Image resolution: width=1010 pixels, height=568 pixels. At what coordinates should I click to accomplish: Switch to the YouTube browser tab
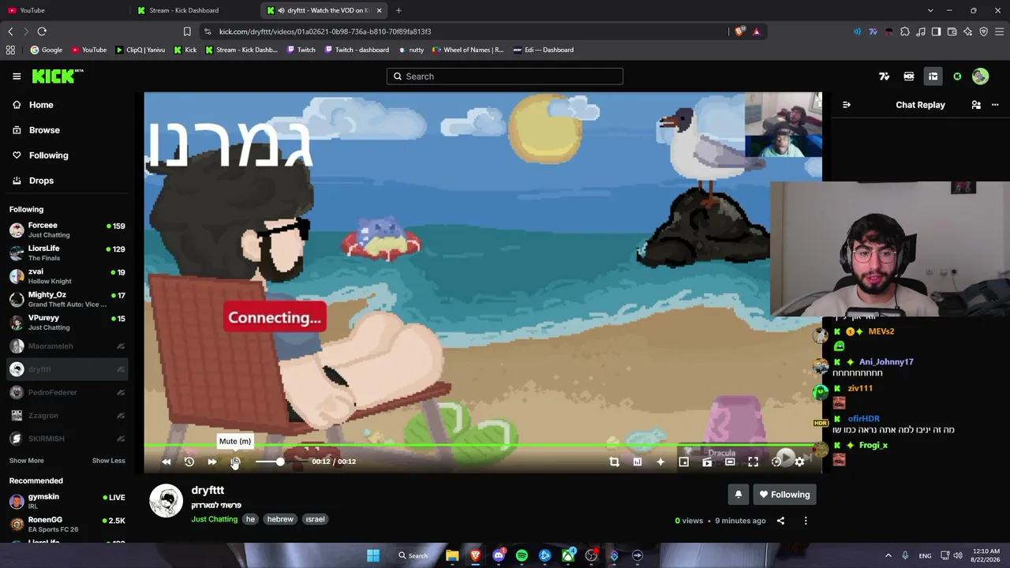tap(63, 10)
